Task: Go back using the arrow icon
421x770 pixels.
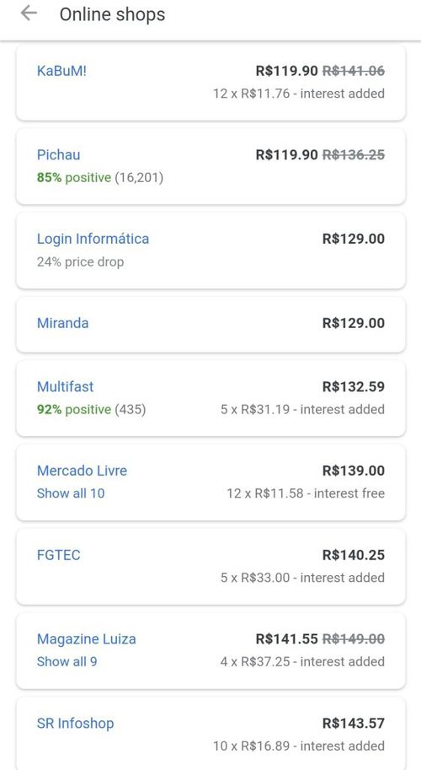Action: tap(29, 13)
